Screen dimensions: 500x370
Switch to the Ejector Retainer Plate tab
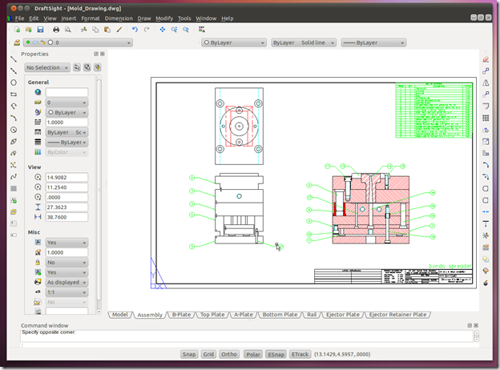pos(397,315)
